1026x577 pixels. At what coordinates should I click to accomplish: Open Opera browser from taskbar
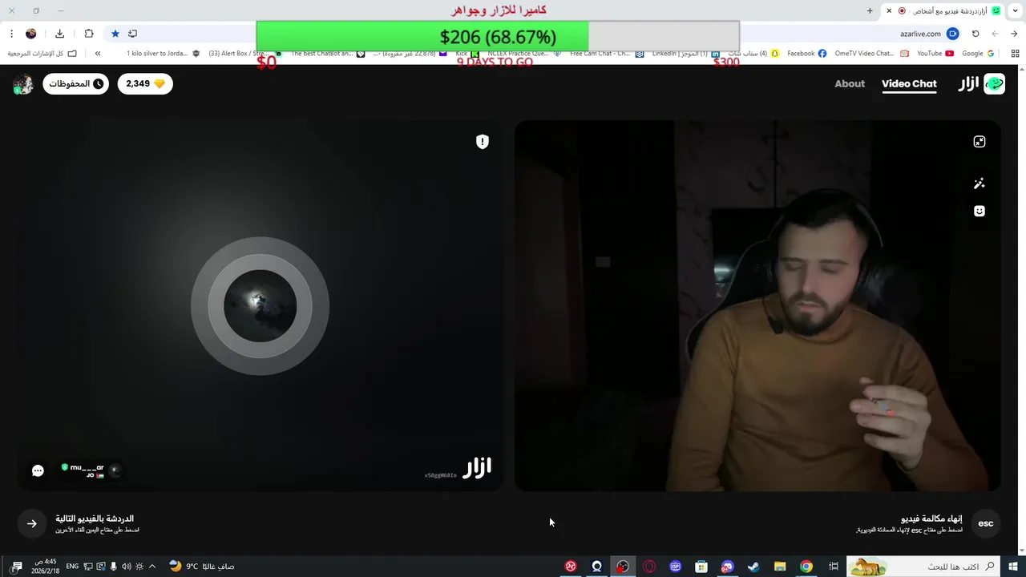click(649, 567)
